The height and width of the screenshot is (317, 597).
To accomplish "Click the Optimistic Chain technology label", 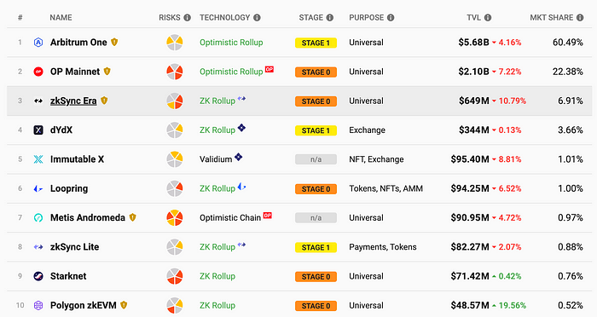I will click(230, 217).
